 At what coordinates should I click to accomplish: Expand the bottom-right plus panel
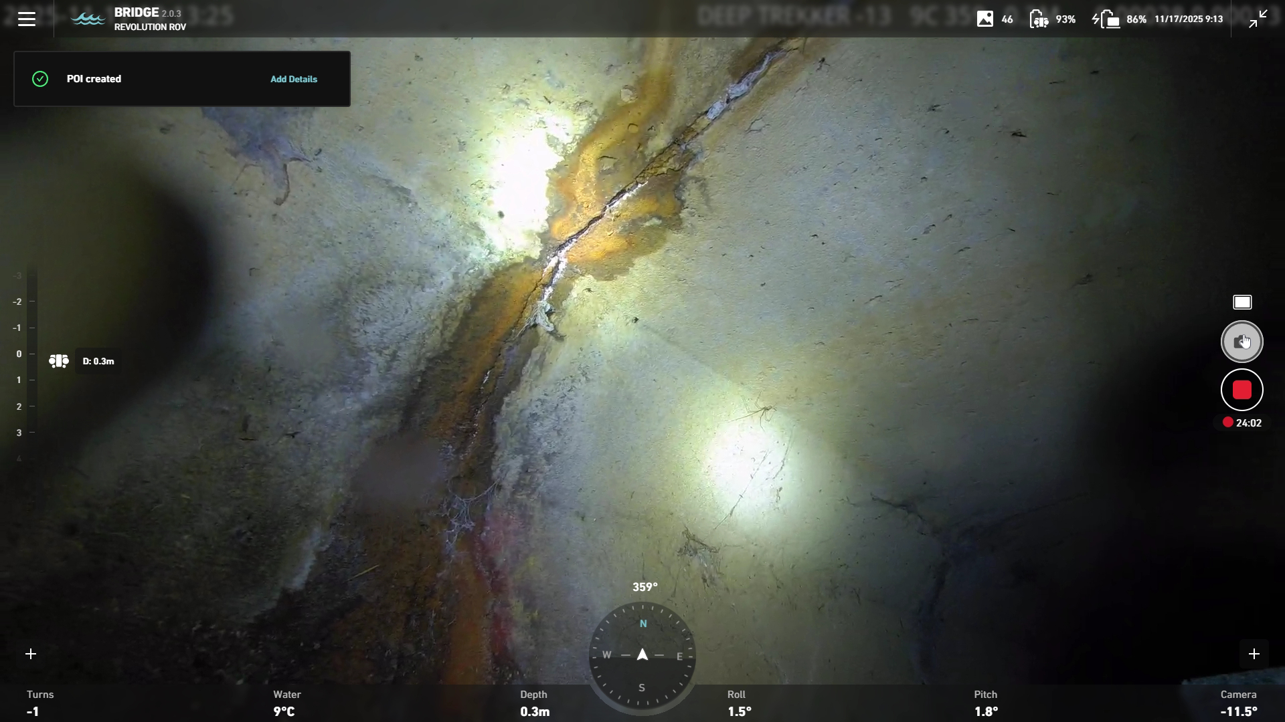(x=1254, y=654)
